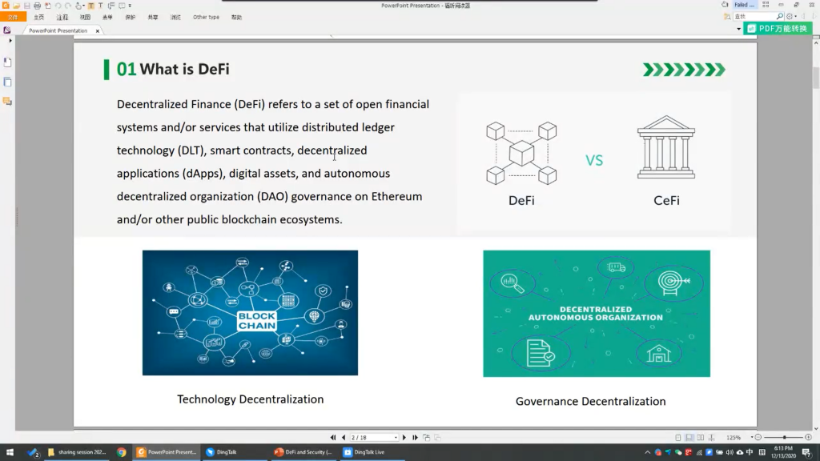Select the hand tool icon in toolbar
This screenshot has height=461, width=820.
79,6
